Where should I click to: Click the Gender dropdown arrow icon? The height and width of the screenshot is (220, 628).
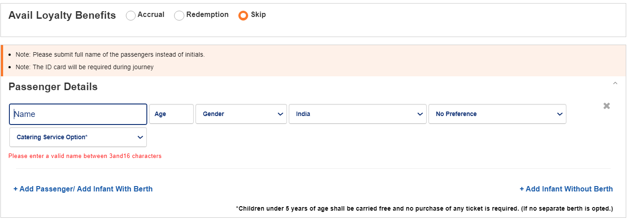280,114
